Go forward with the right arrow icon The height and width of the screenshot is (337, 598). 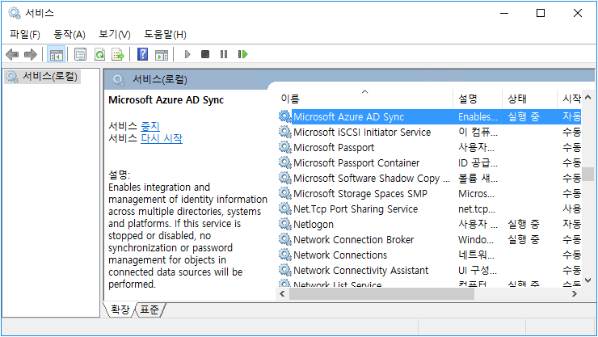pos(31,54)
